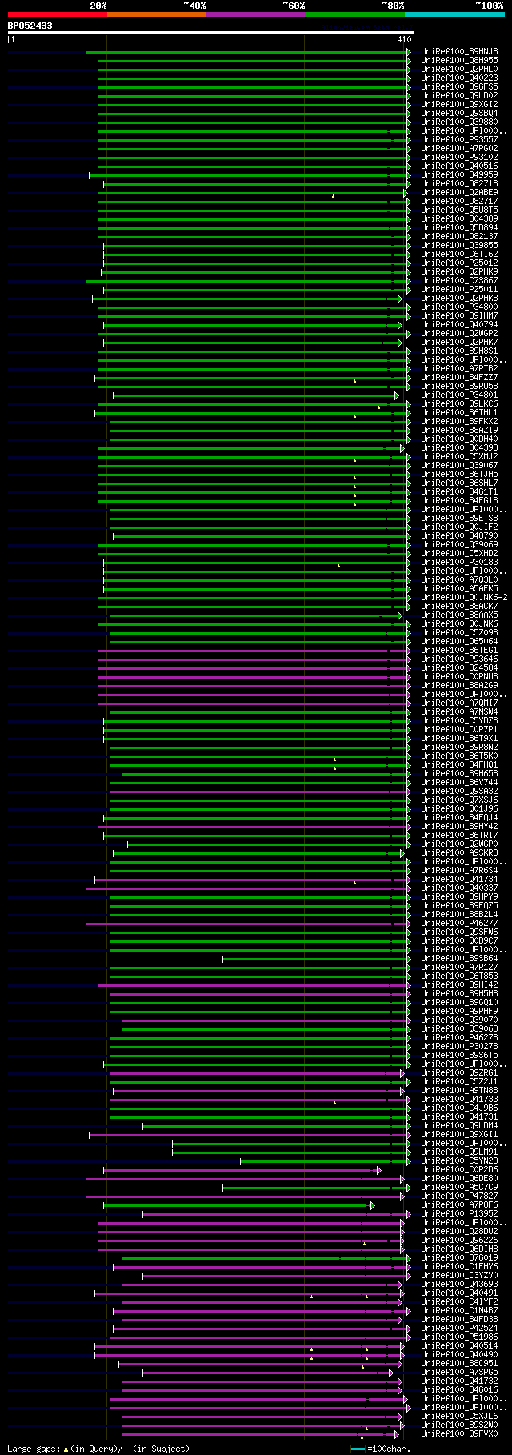This screenshot has width=512, height=1455.
Task: Click the UniRef100_A7PG02 label
Action: pos(459,149)
